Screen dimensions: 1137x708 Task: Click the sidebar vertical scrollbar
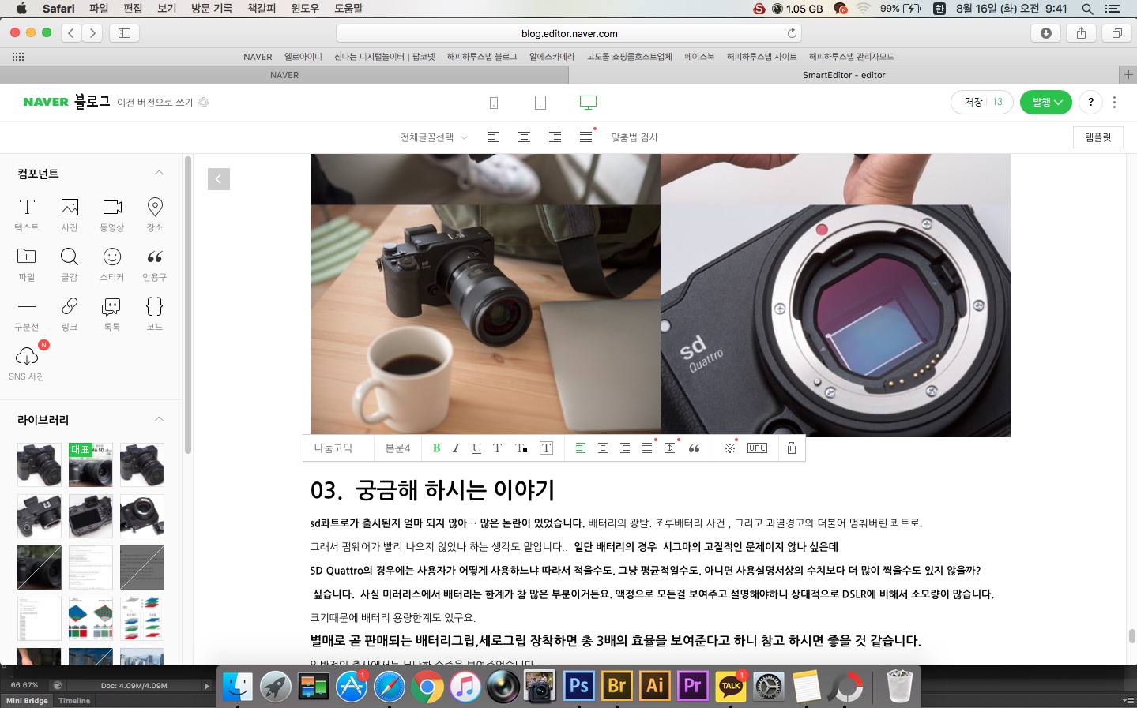click(188, 305)
